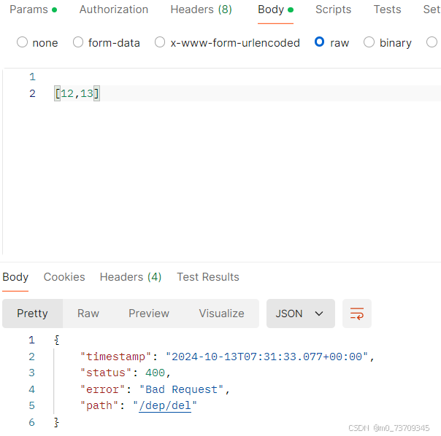Click the "status" key in response

click(106, 373)
